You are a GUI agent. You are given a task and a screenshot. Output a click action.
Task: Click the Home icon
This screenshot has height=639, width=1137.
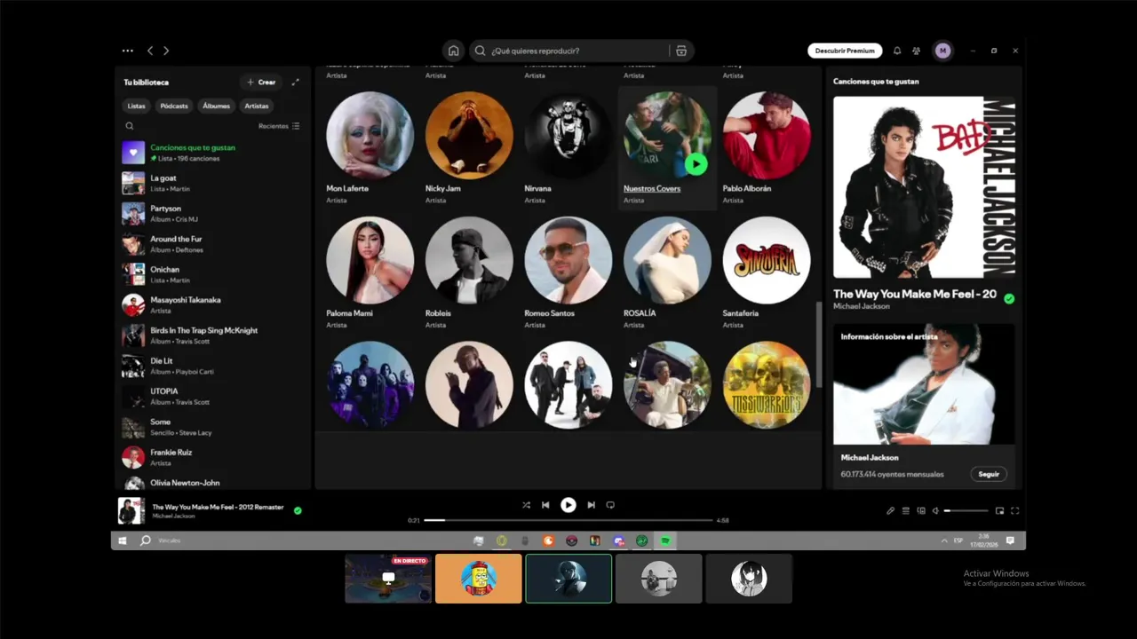coord(454,51)
